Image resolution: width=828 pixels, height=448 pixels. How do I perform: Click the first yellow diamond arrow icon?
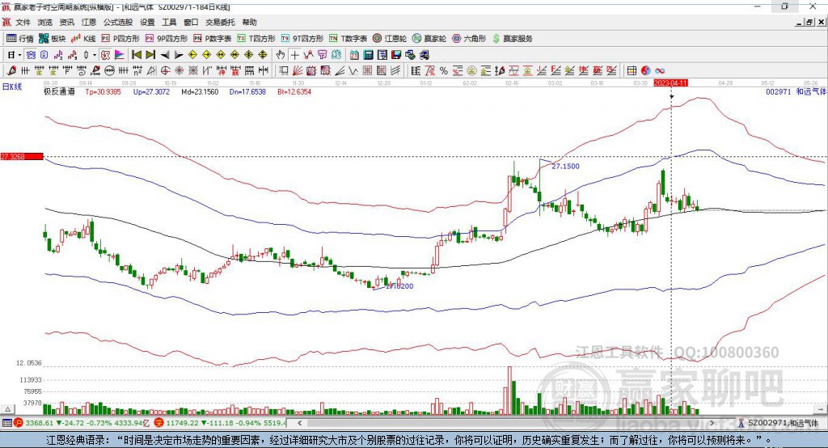(192, 55)
